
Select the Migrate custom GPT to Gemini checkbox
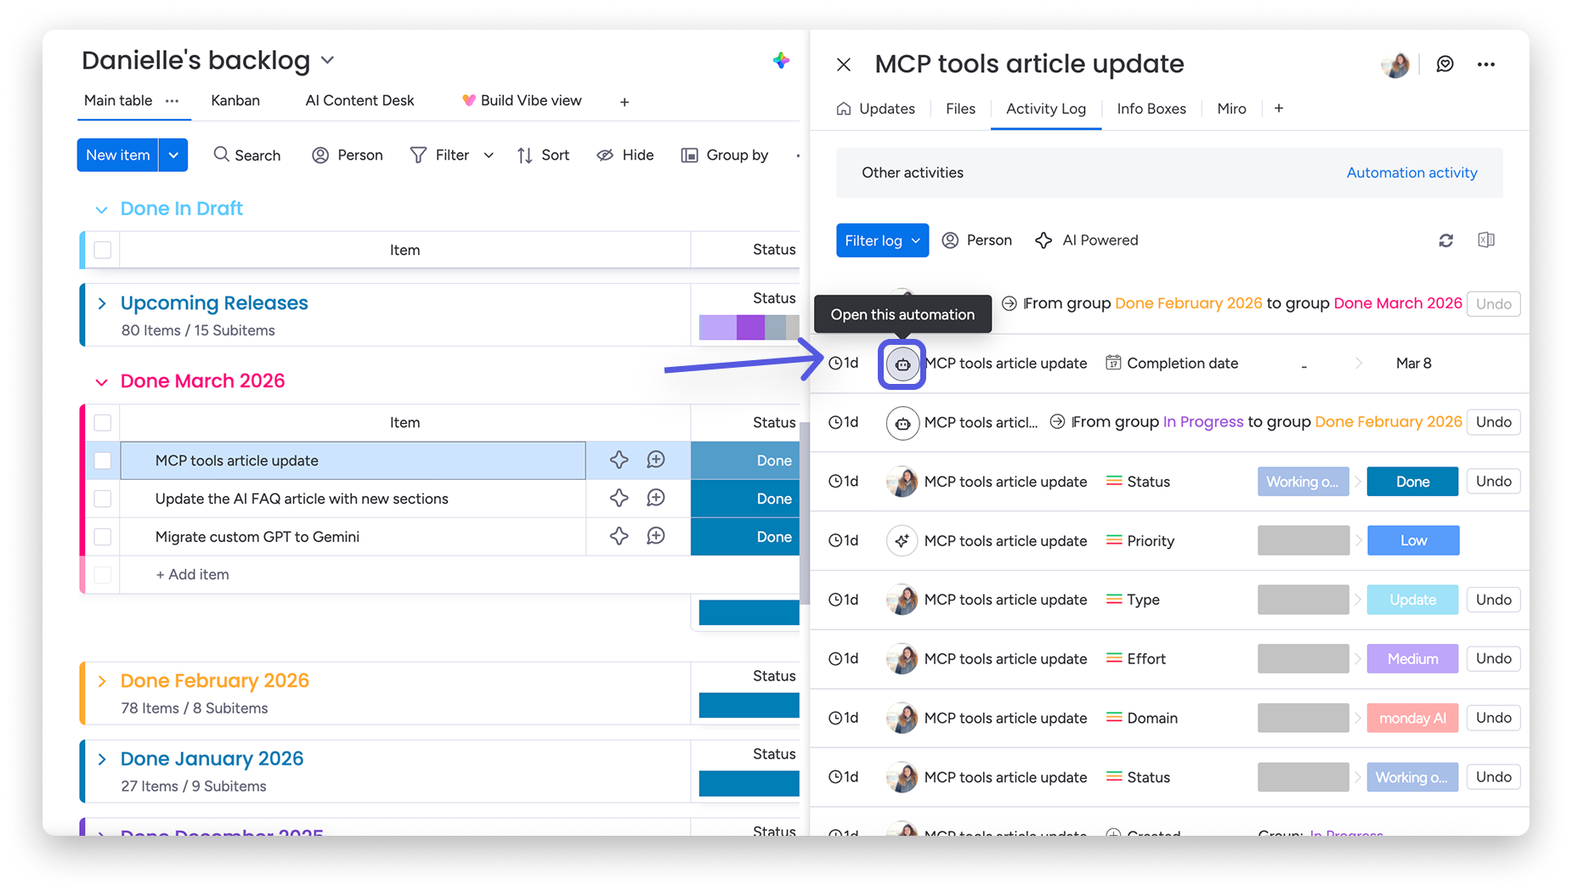click(103, 537)
